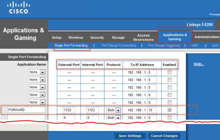220x140 pixels.
Task: Switch to the Wireless tab
Action: [x=76, y=38]
